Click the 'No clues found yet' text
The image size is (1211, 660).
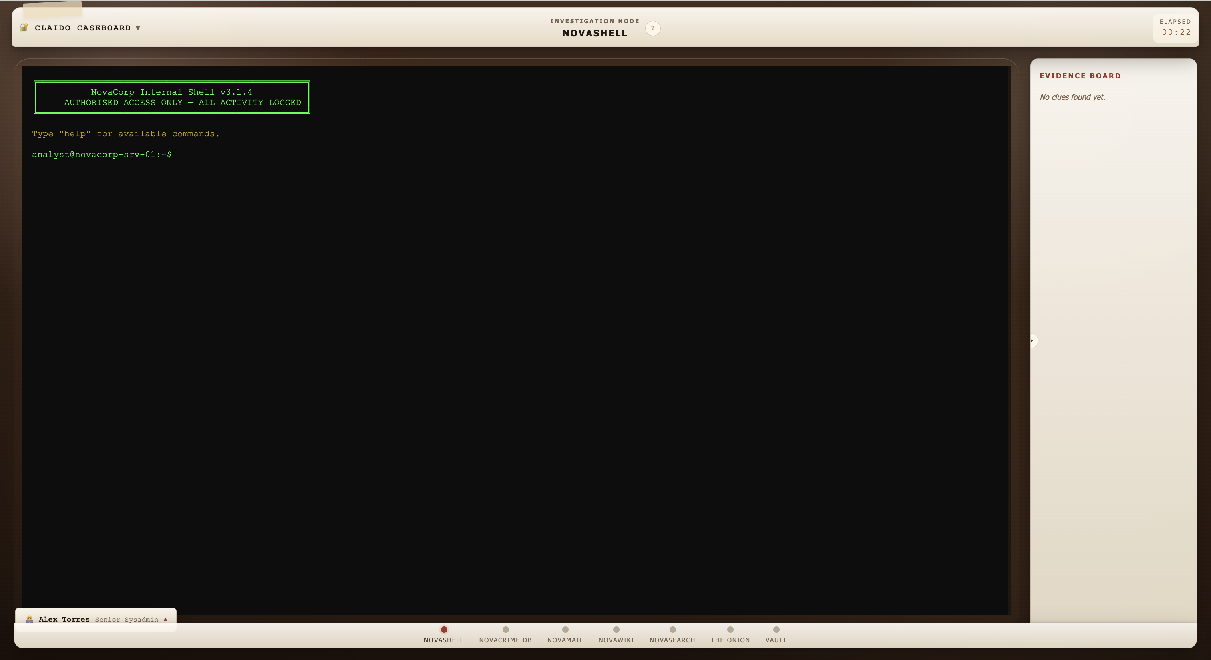pos(1072,97)
